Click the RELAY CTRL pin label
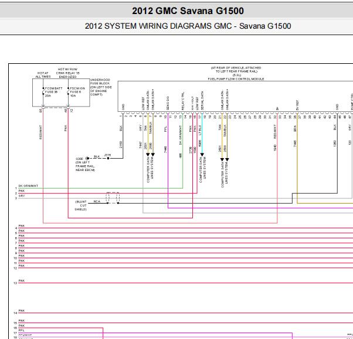The image size is (353, 339). tap(182, 101)
